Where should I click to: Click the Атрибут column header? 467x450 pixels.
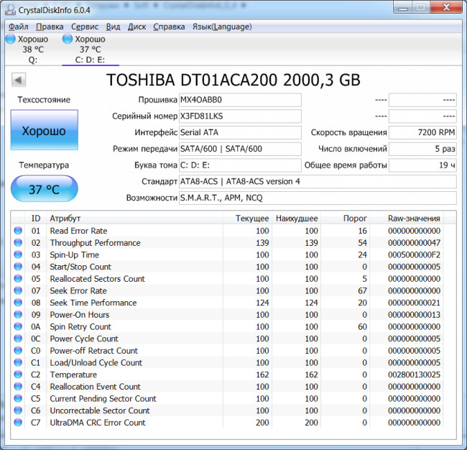click(x=65, y=219)
